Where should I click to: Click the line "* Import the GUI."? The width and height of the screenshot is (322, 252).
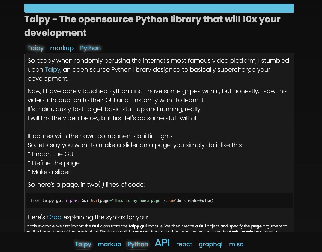[52, 154]
